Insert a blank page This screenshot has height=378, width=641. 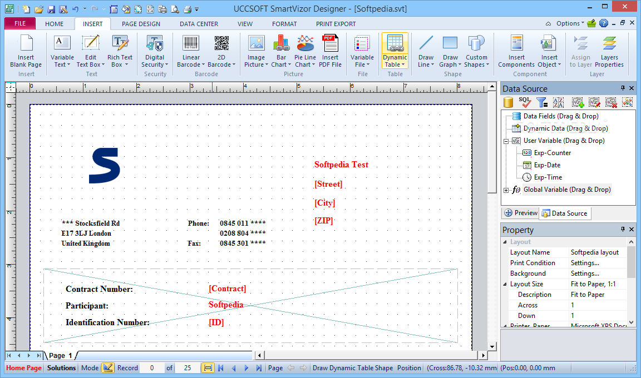[x=26, y=52]
